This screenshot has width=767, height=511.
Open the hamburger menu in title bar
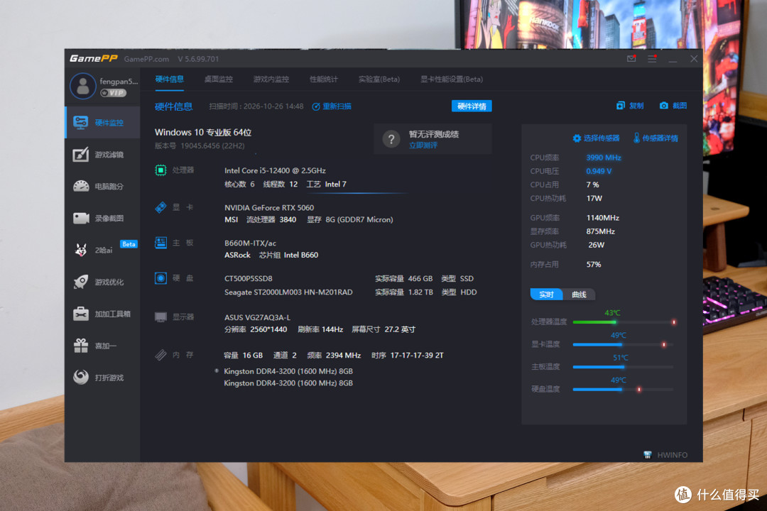coord(652,59)
